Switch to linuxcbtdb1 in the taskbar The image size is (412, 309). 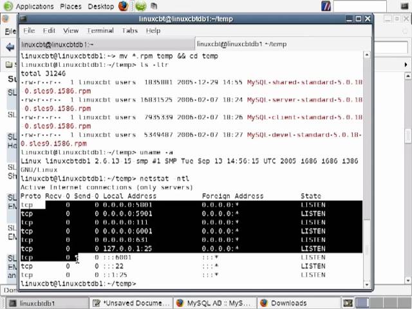click(x=47, y=303)
